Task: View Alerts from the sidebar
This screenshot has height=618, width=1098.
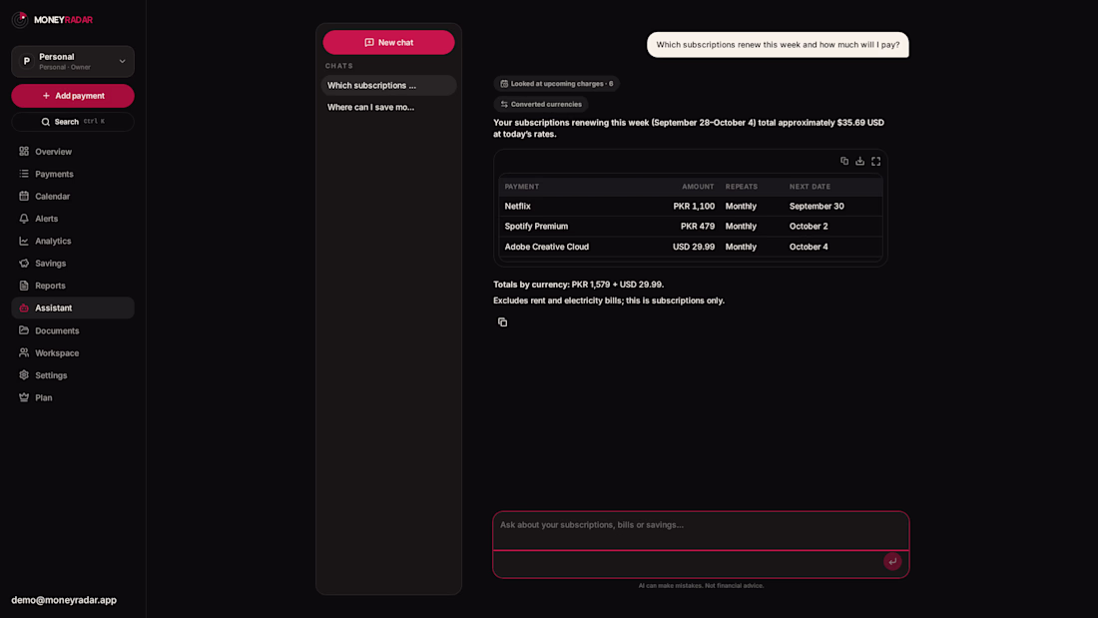Action: pyautogui.click(x=73, y=219)
